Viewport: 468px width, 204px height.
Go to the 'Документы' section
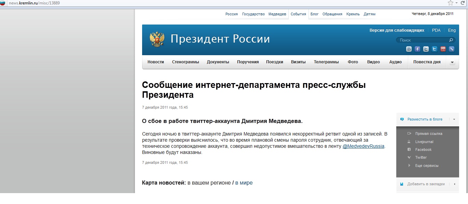tap(218, 62)
